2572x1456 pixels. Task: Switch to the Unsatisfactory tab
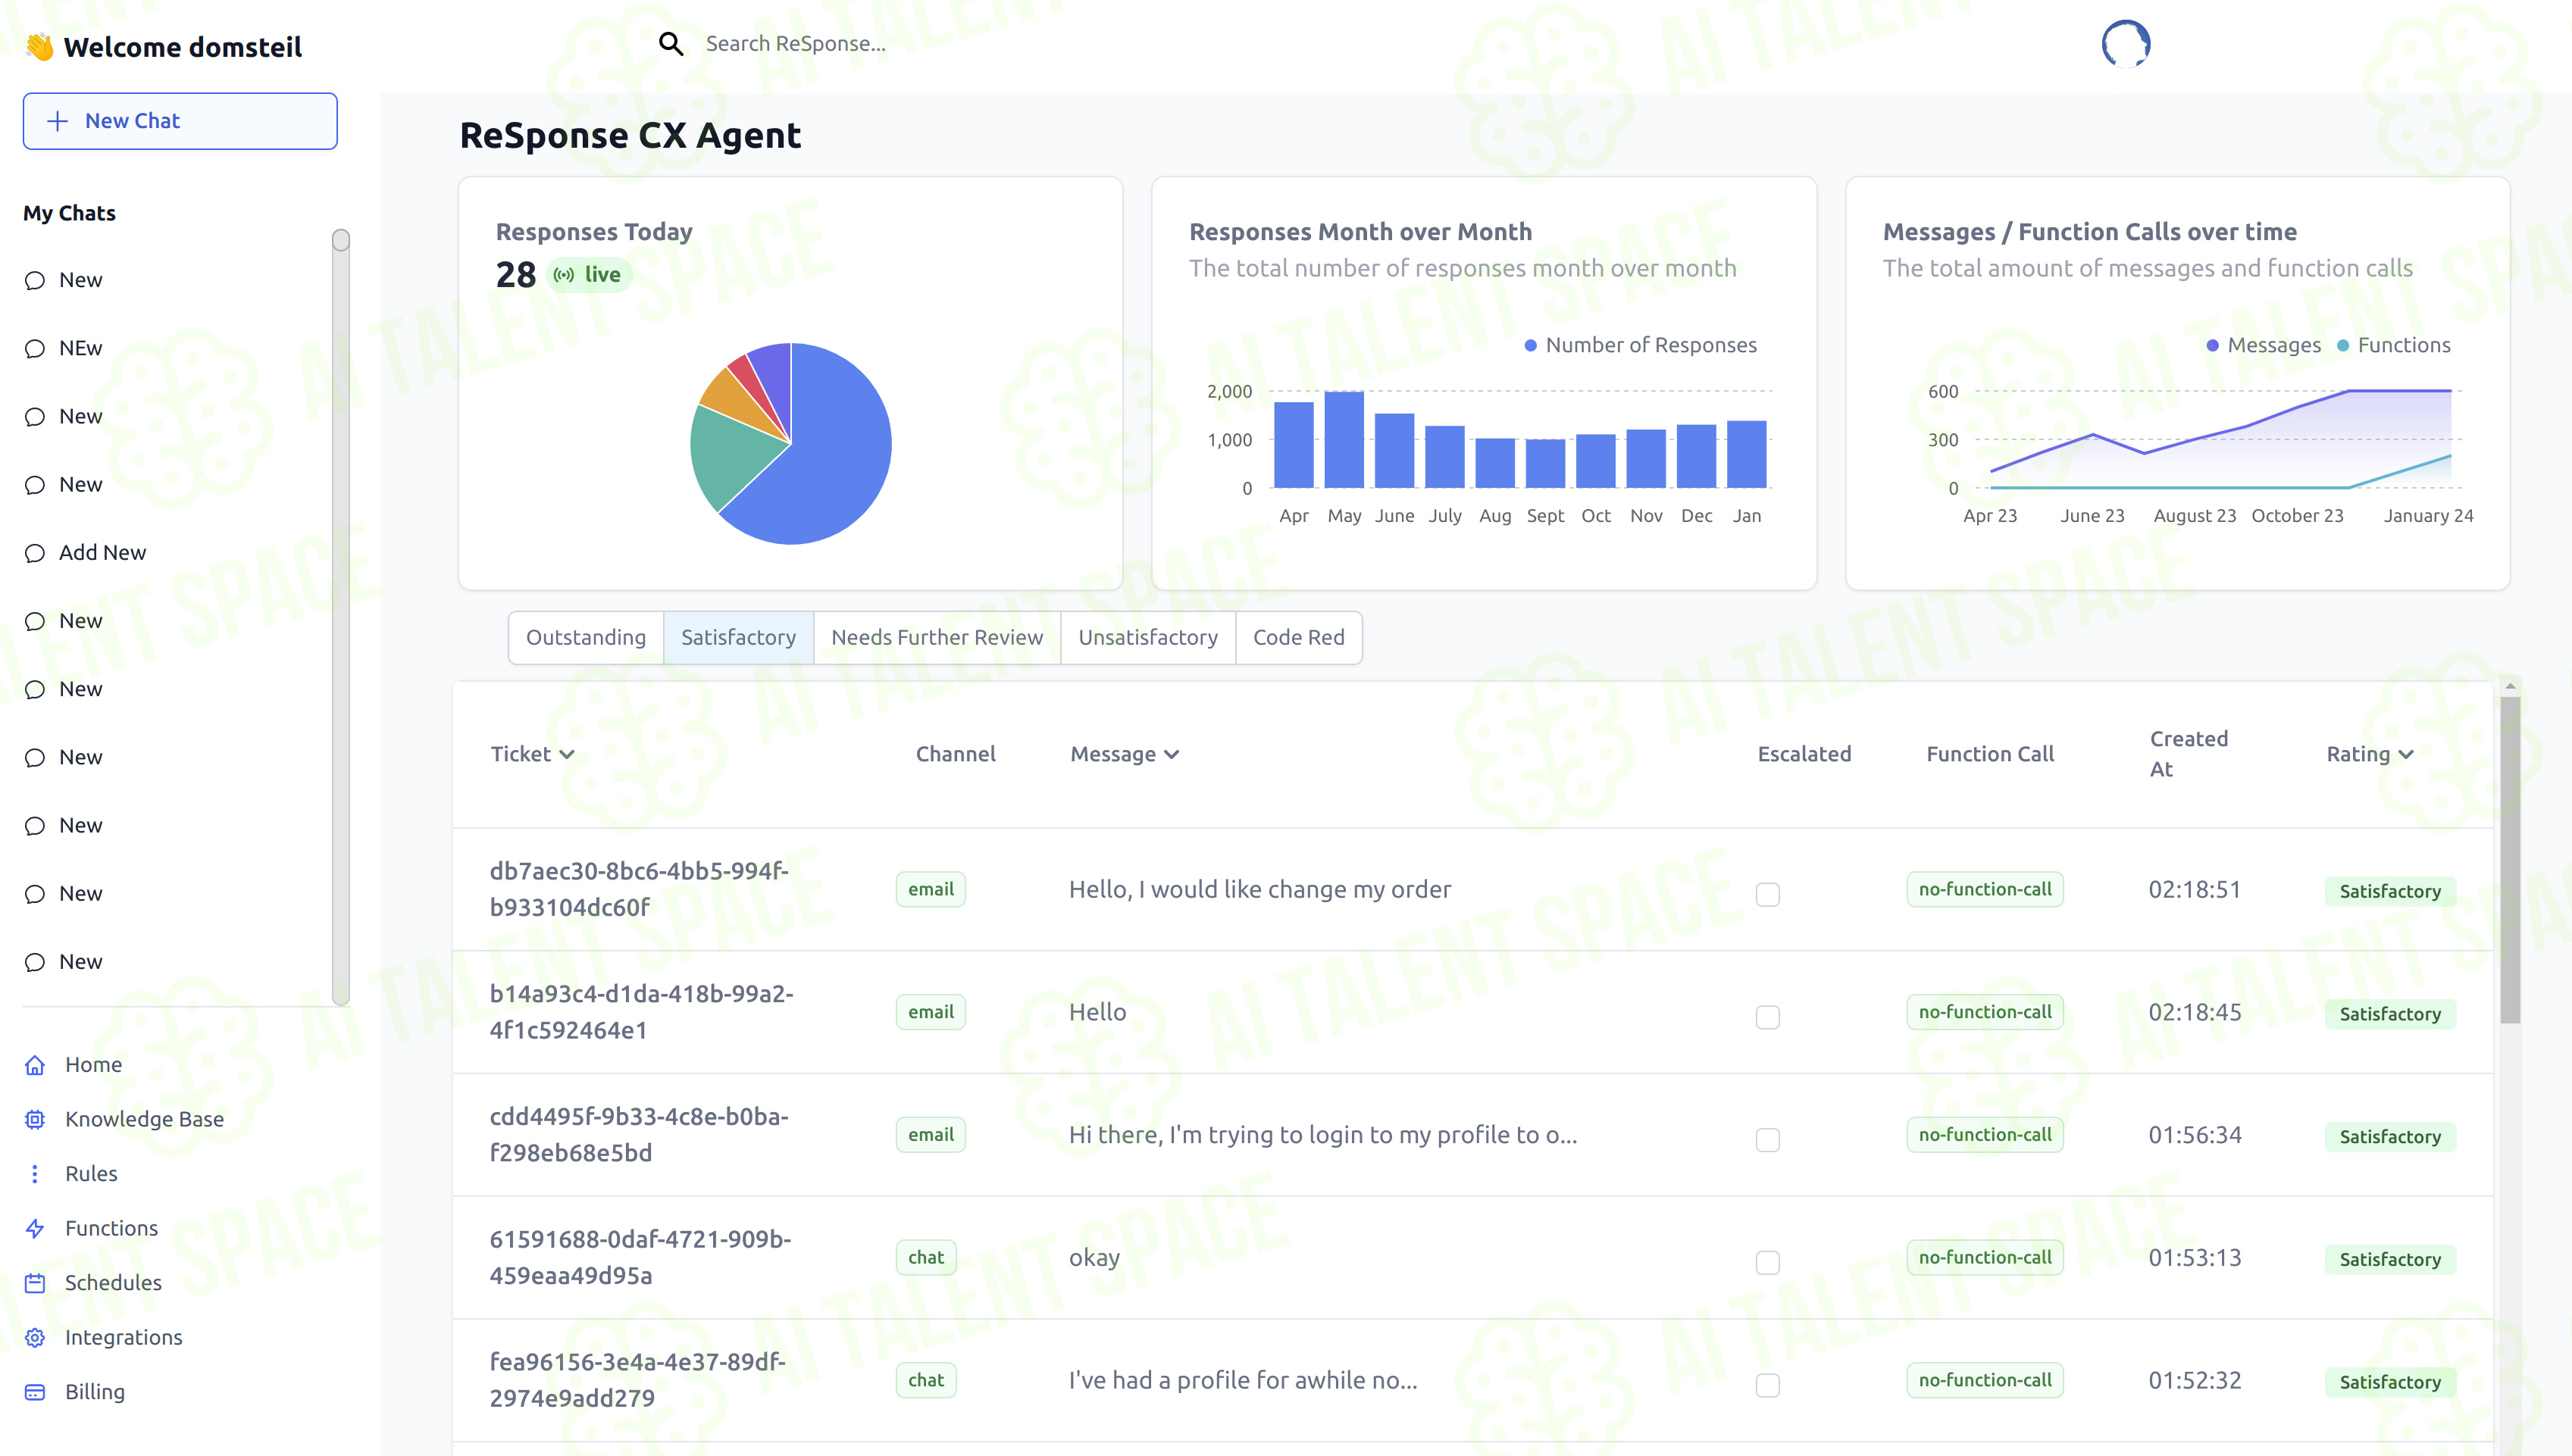point(1147,638)
